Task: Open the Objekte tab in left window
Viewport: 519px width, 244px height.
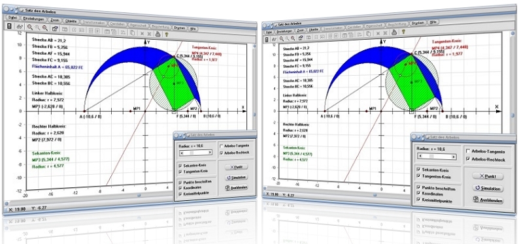Action: 71,21
